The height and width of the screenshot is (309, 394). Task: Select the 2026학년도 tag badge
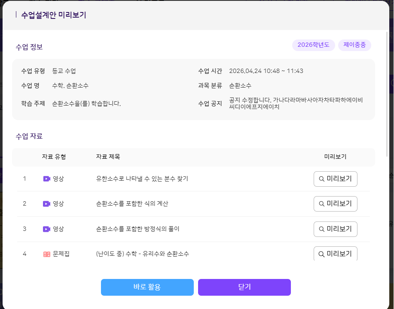[x=313, y=45]
